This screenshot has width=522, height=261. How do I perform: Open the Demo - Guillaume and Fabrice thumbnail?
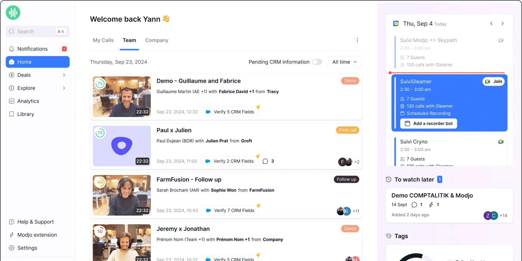point(122,97)
